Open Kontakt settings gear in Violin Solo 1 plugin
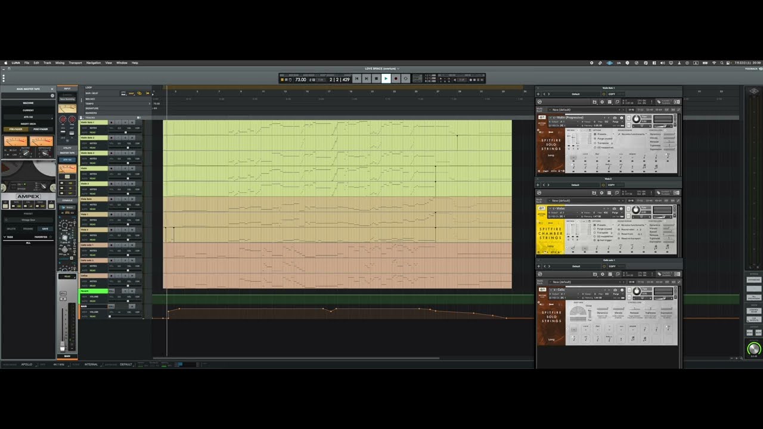This screenshot has height=429, width=763. [602, 102]
